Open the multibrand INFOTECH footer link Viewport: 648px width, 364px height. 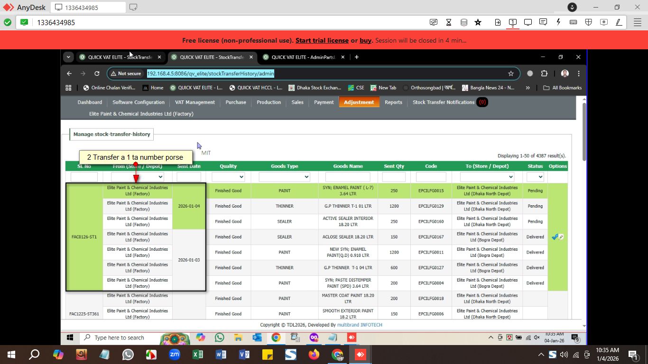click(x=359, y=325)
